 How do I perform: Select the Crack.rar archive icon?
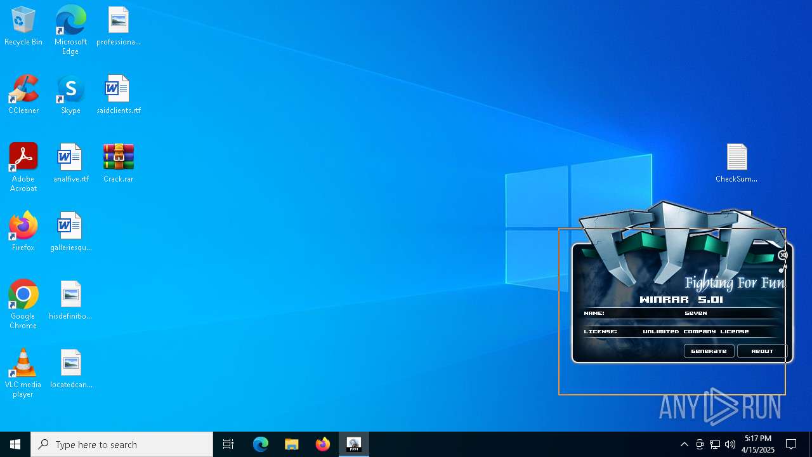(119, 164)
